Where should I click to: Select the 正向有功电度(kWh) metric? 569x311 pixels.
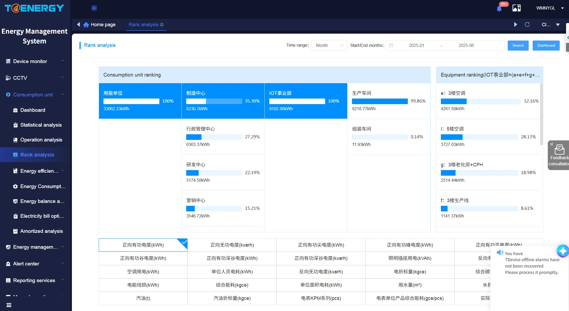(x=143, y=245)
